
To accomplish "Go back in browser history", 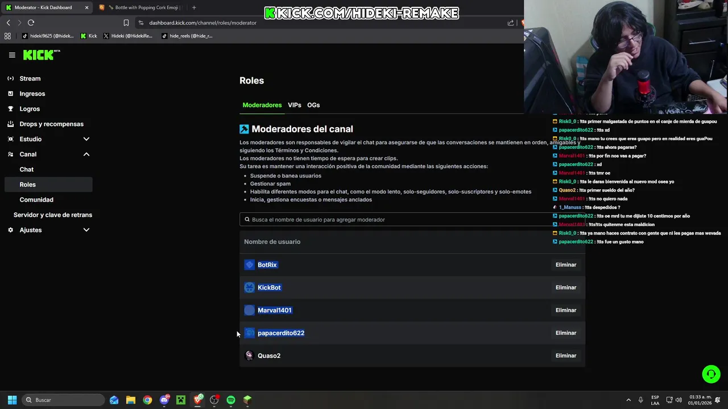I will 9,23.
